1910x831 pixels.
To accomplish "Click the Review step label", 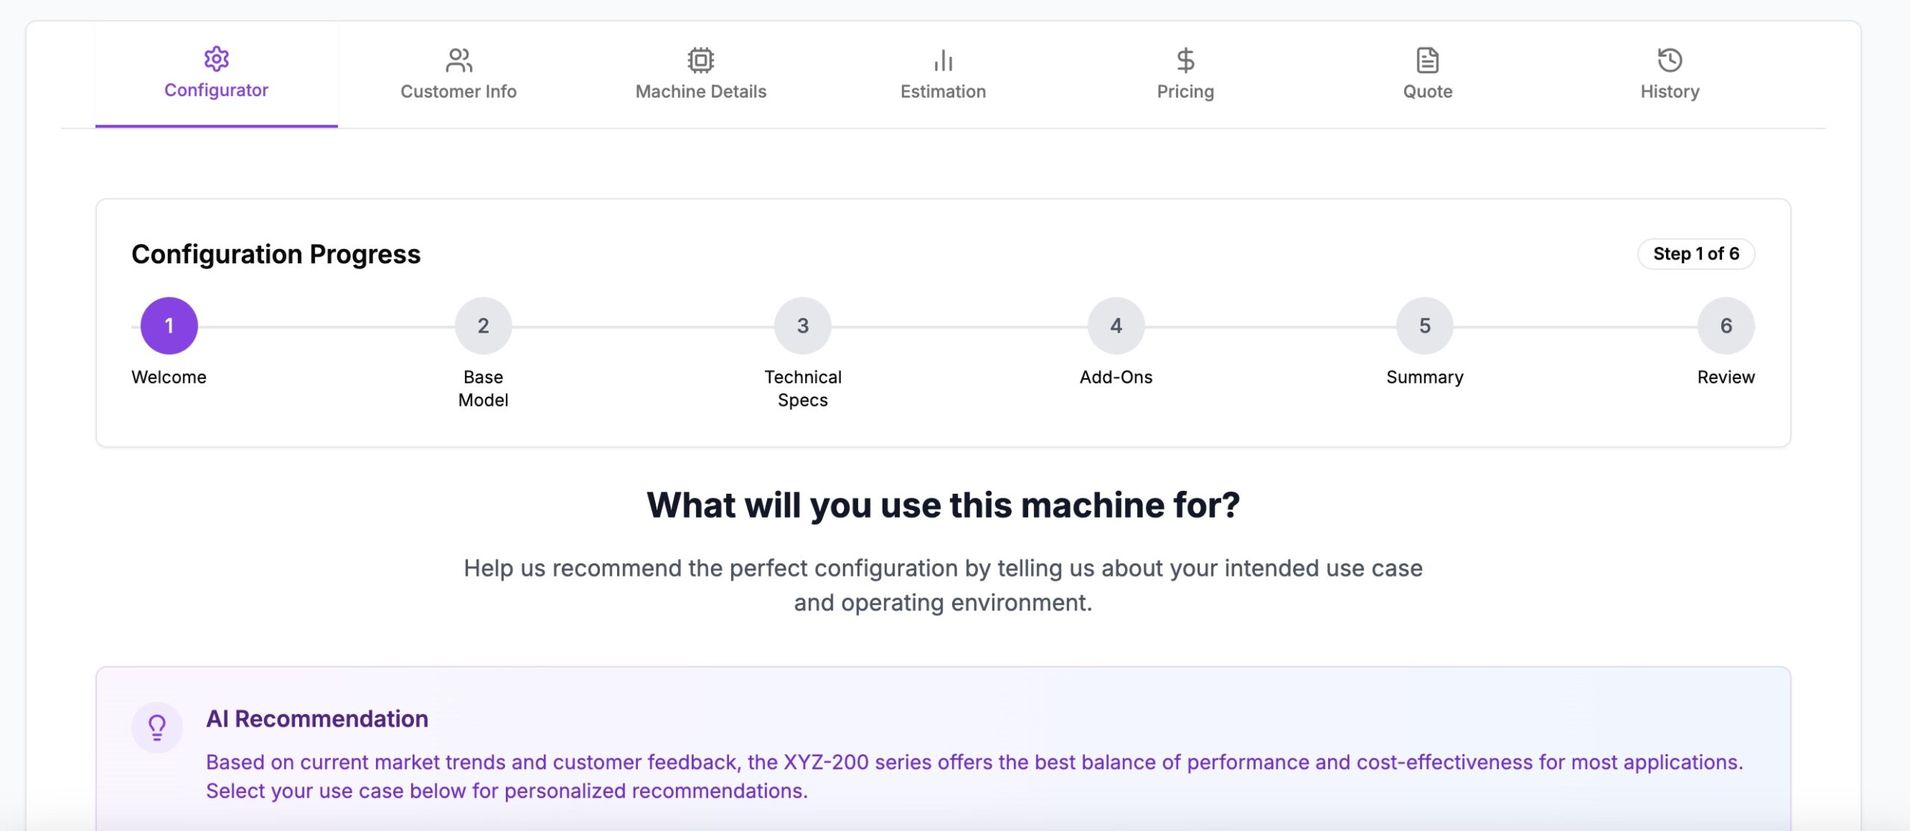I will click(x=1726, y=377).
